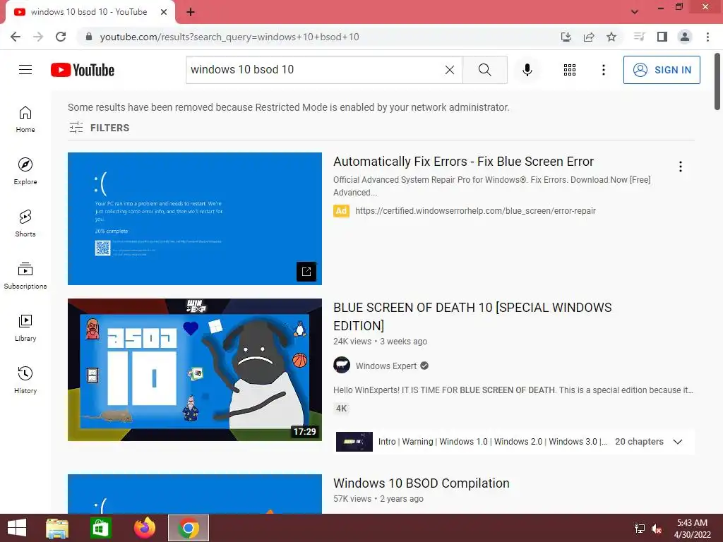Open Microsoft Store from the taskbar
This screenshot has width=723, height=542.
(100, 528)
